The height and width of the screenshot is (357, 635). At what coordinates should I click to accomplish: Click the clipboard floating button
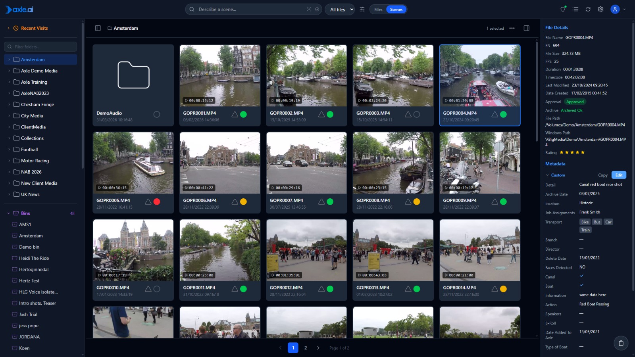tap(621, 343)
